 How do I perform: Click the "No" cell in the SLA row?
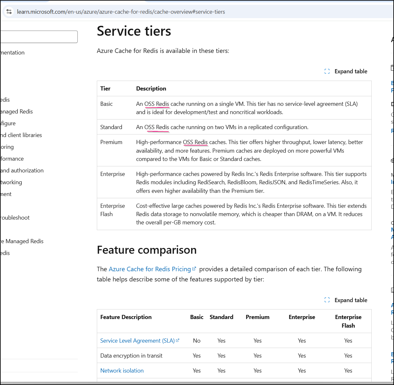point(197,341)
